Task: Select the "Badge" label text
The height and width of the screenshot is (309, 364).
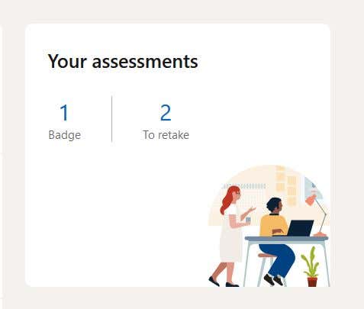Action: click(x=65, y=135)
